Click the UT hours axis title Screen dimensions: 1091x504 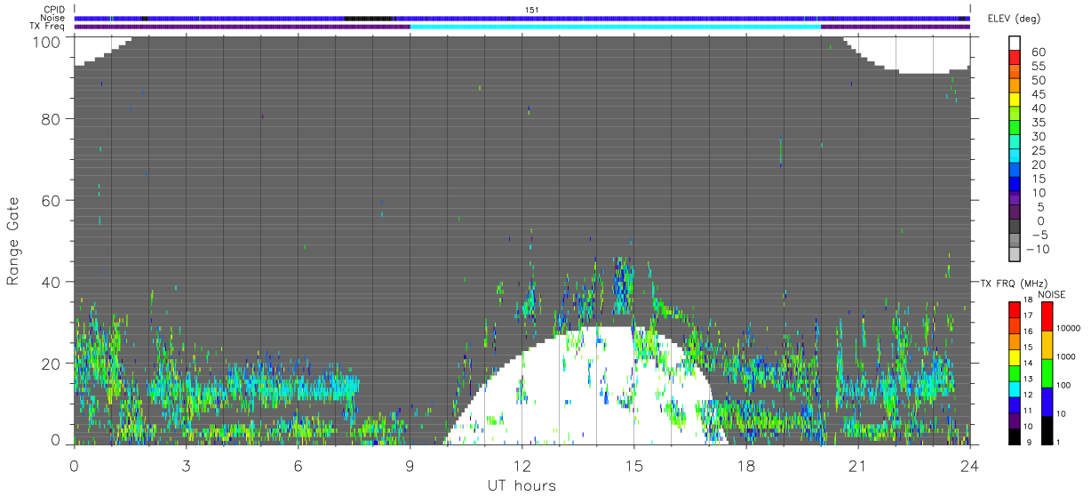(522, 486)
